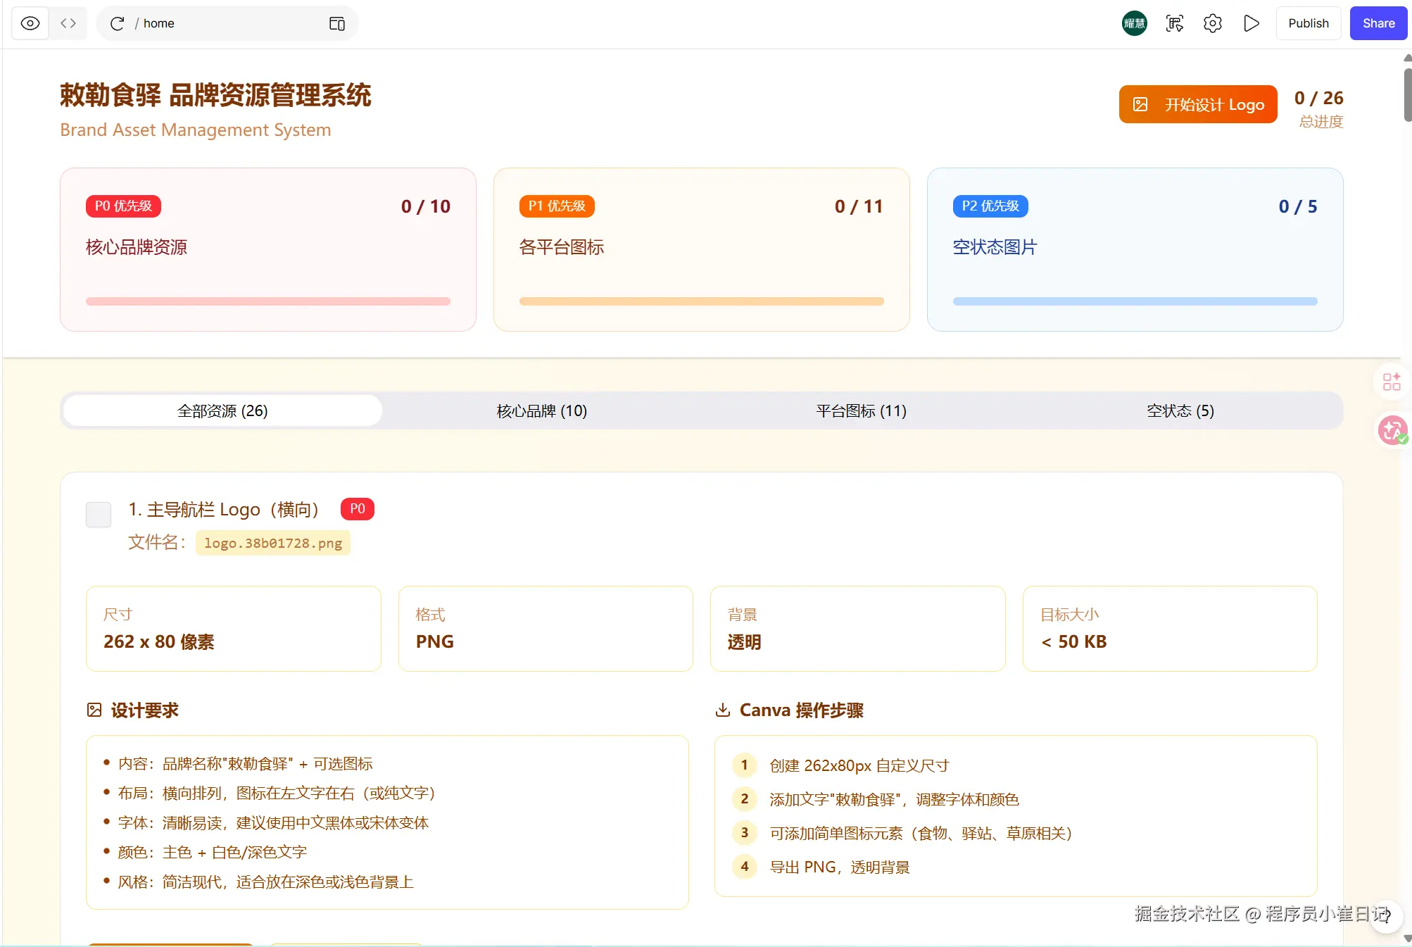Click the page reload icon

pyautogui.click(x=118, y=23)
